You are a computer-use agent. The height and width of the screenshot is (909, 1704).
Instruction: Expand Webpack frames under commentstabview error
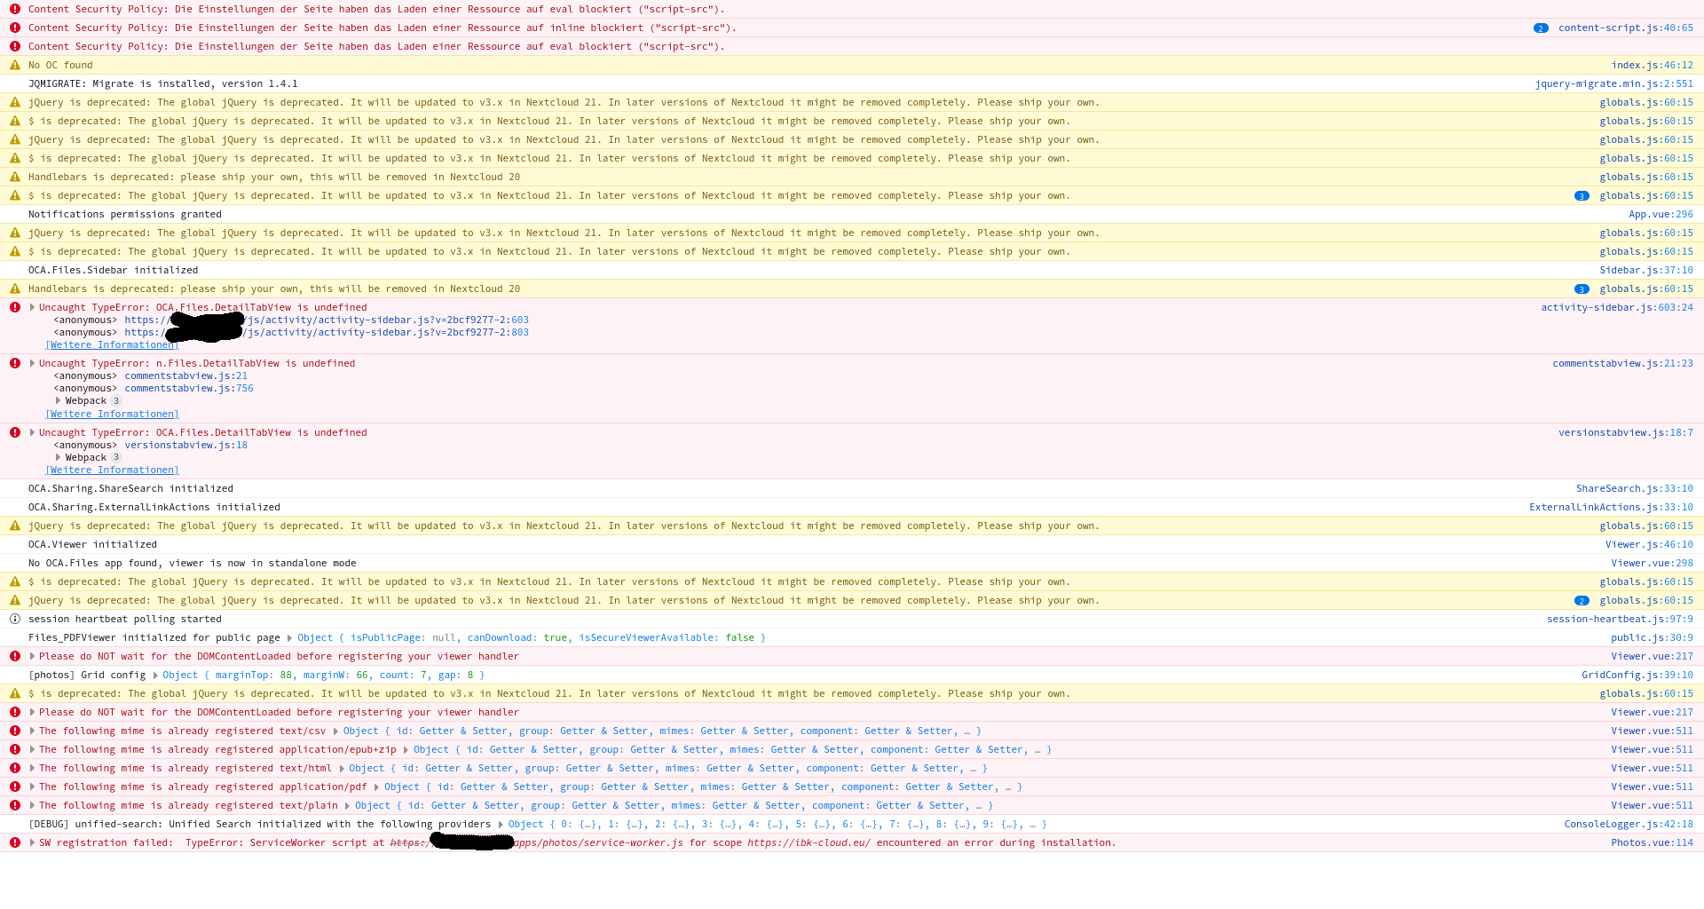pyautogui.click(x=58, y=400)
